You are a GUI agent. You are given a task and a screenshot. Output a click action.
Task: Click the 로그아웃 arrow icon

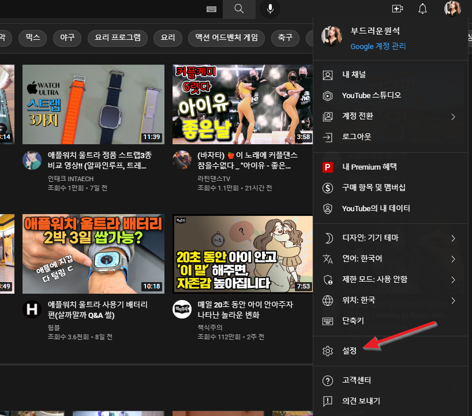coord(328,137)
